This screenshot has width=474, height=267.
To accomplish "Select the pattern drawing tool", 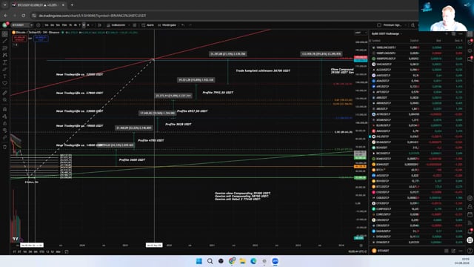I will pos(5,55).
